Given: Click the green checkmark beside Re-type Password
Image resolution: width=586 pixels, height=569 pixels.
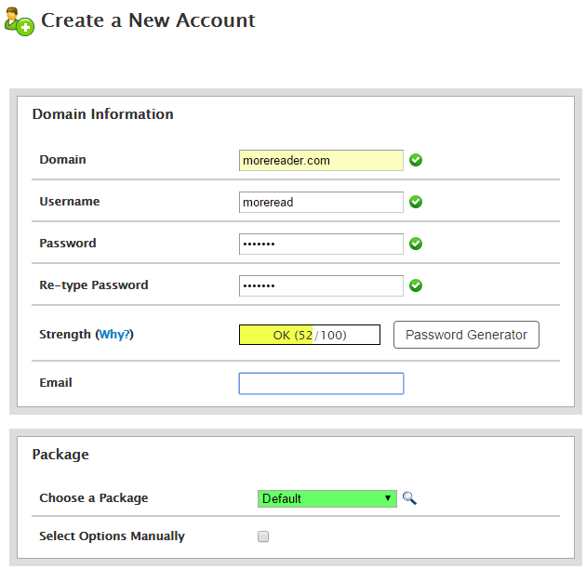Looking at the screenshot, I should (416, 285).
